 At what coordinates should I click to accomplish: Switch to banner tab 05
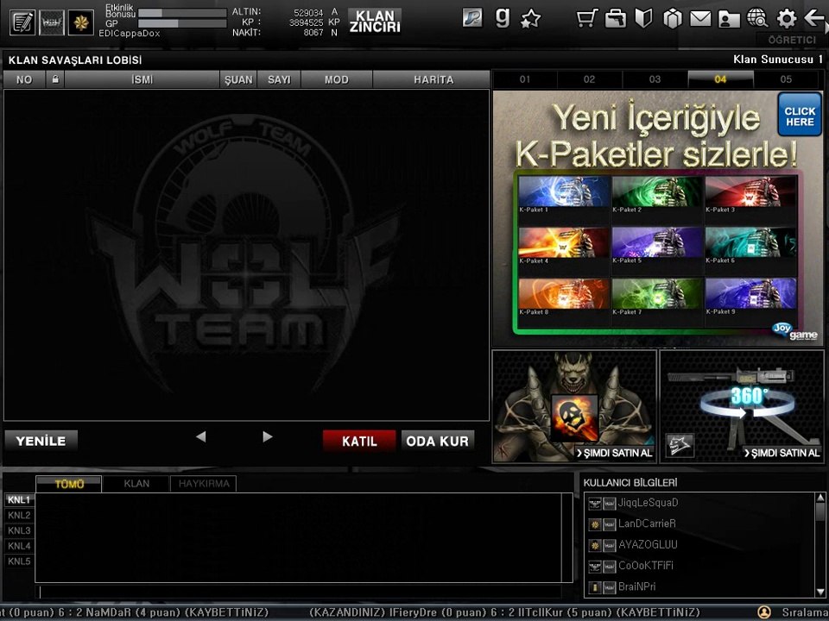pyautogui.click(x=786, y=79)
